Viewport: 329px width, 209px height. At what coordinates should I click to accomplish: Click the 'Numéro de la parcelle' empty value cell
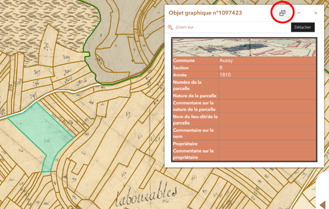(267, 85)
